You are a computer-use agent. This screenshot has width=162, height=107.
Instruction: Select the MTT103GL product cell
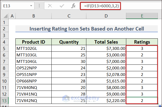tap(33, 55)
